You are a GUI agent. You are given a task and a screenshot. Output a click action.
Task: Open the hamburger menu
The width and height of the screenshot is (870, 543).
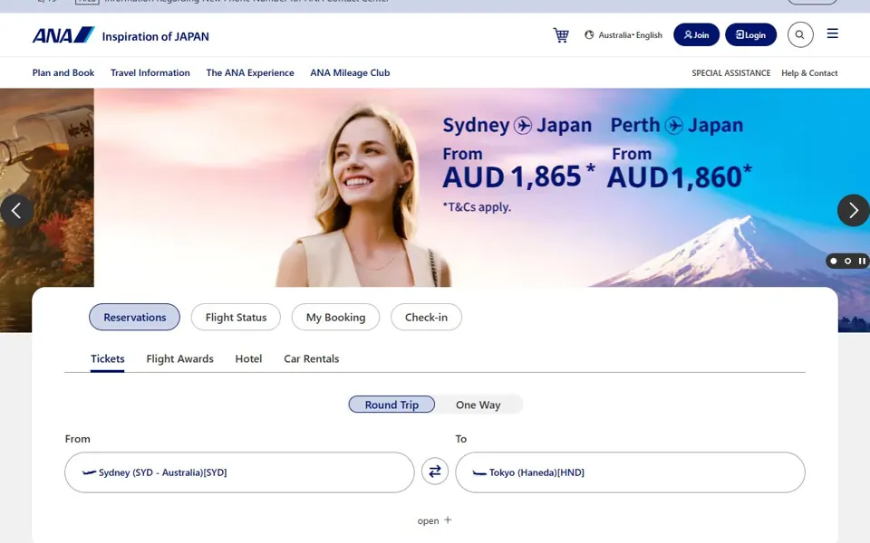[x=832, y=33]
